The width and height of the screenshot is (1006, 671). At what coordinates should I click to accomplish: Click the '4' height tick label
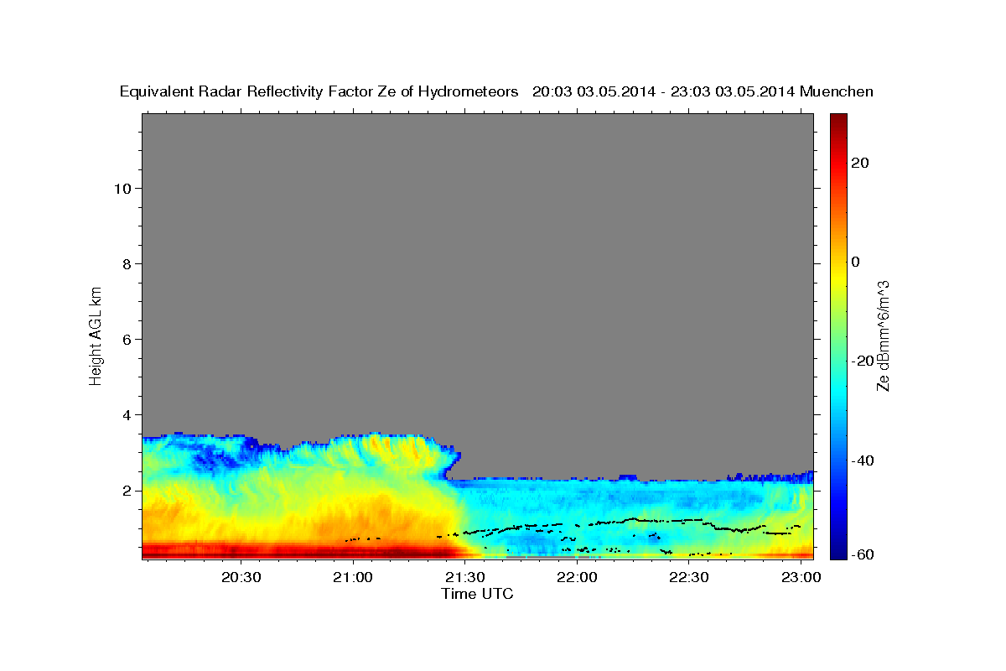click(x=127, y=414)
